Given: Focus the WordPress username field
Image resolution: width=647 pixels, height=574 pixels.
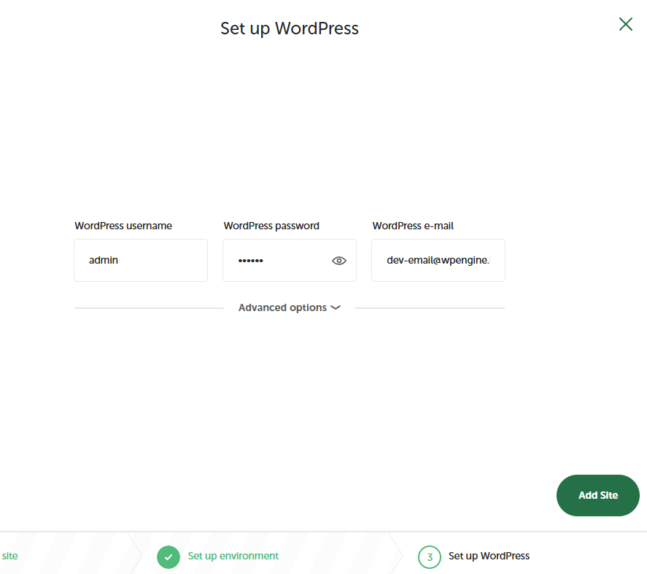Looking at the screenshot, I should (x=141, y=260).
